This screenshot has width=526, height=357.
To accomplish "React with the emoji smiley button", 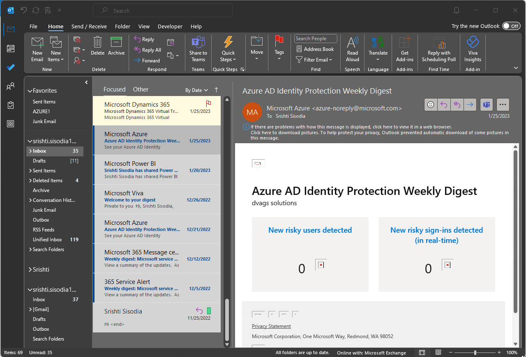I will 431,105.
